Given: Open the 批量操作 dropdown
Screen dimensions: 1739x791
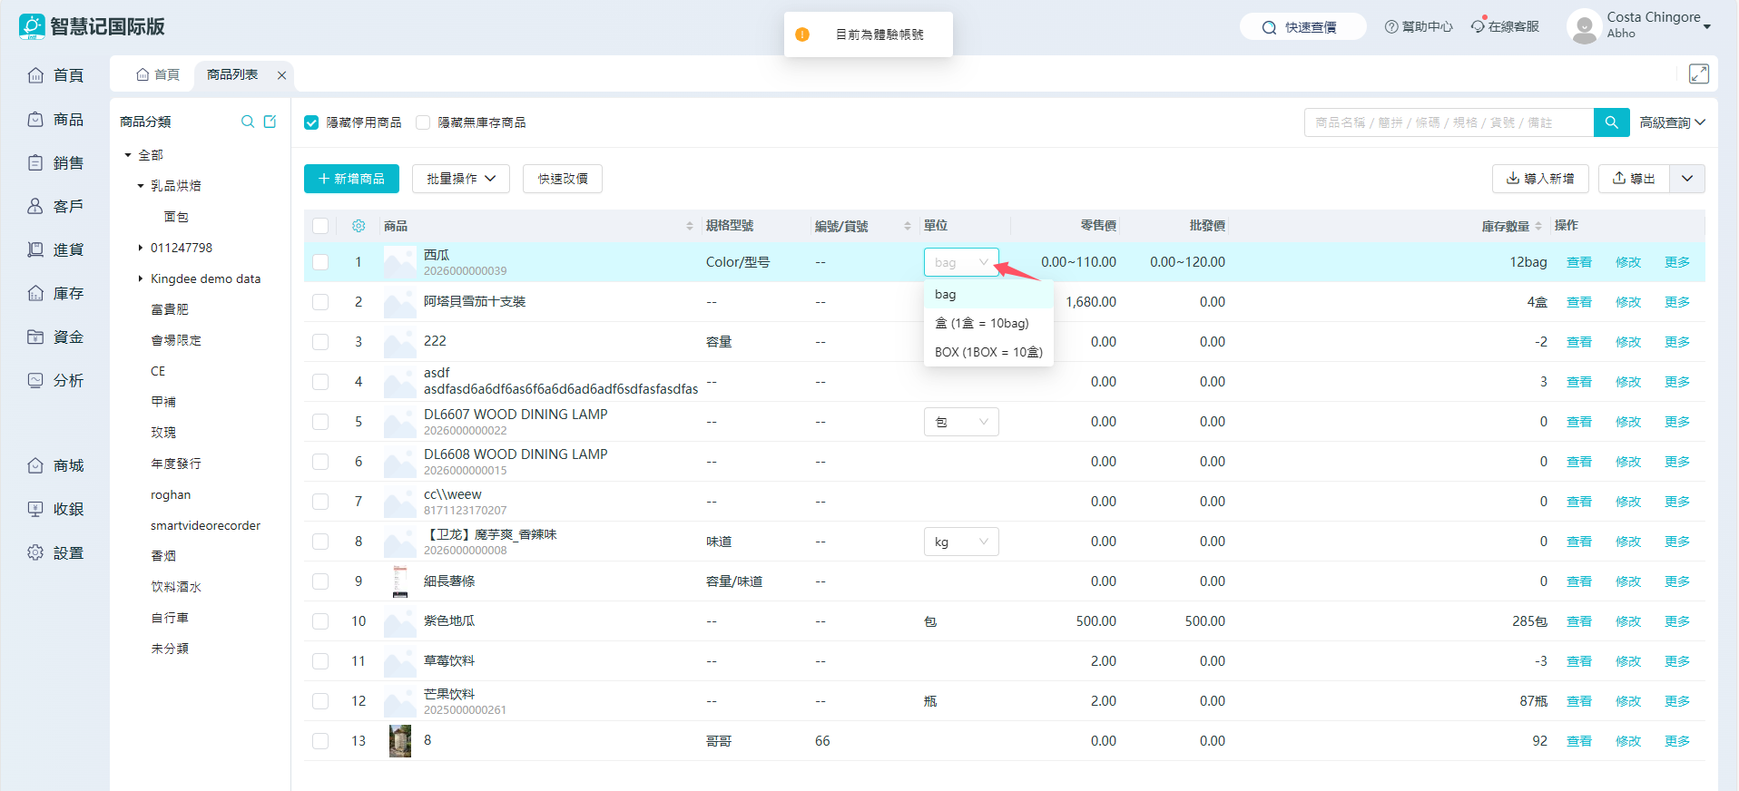Looking at the screenshot, I should [460, 179].
